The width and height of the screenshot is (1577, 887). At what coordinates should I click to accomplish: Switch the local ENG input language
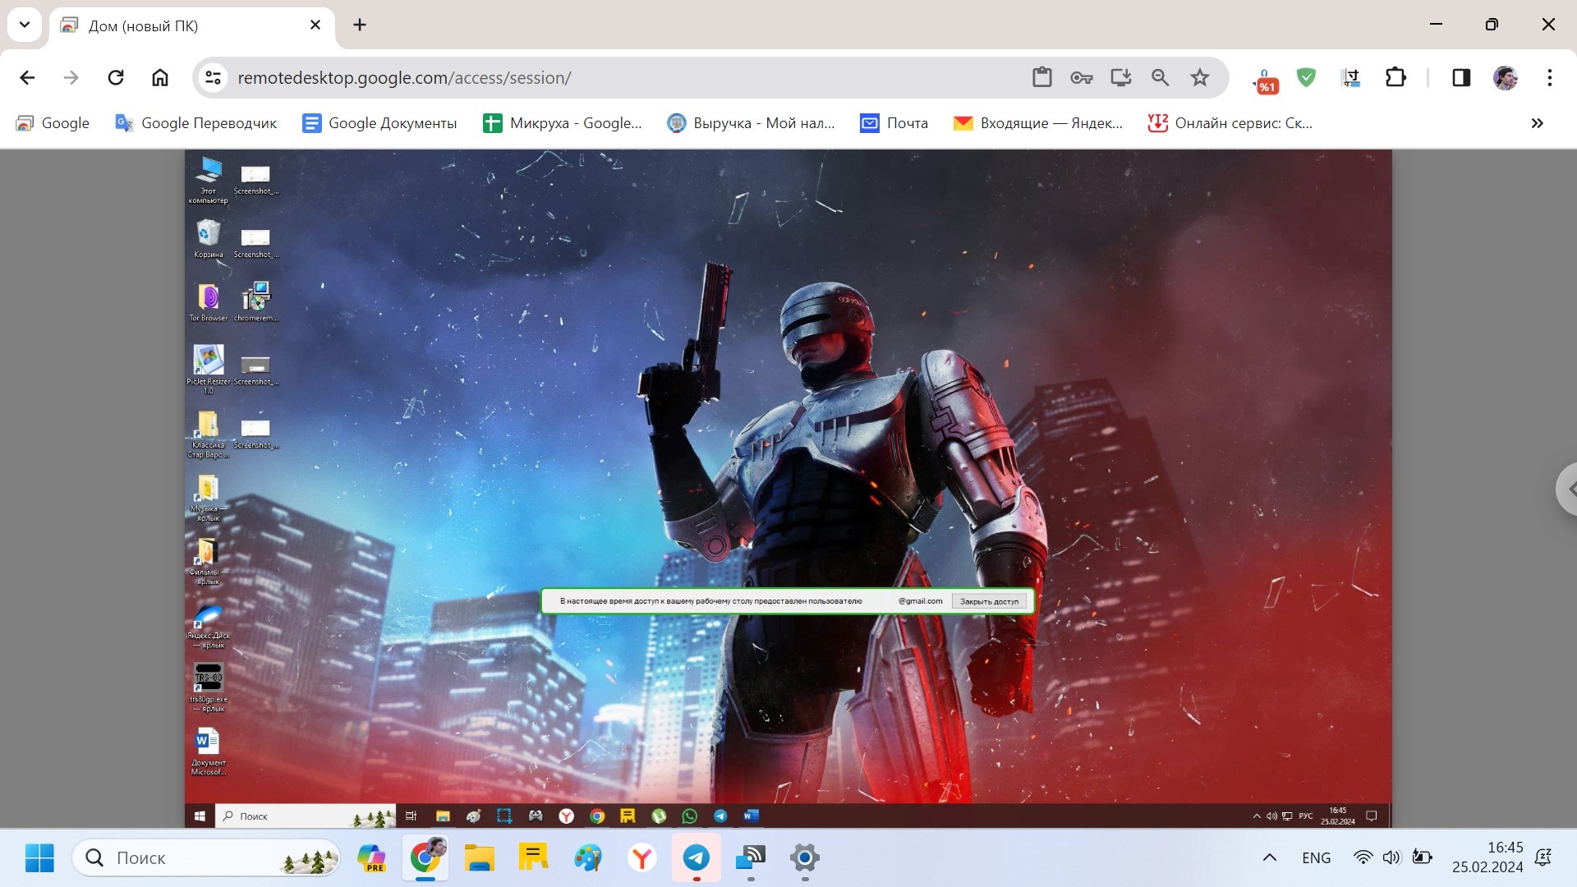coord(1316,858)
